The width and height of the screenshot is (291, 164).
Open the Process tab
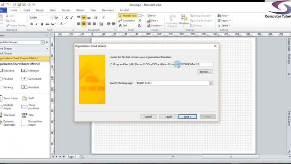66,10
